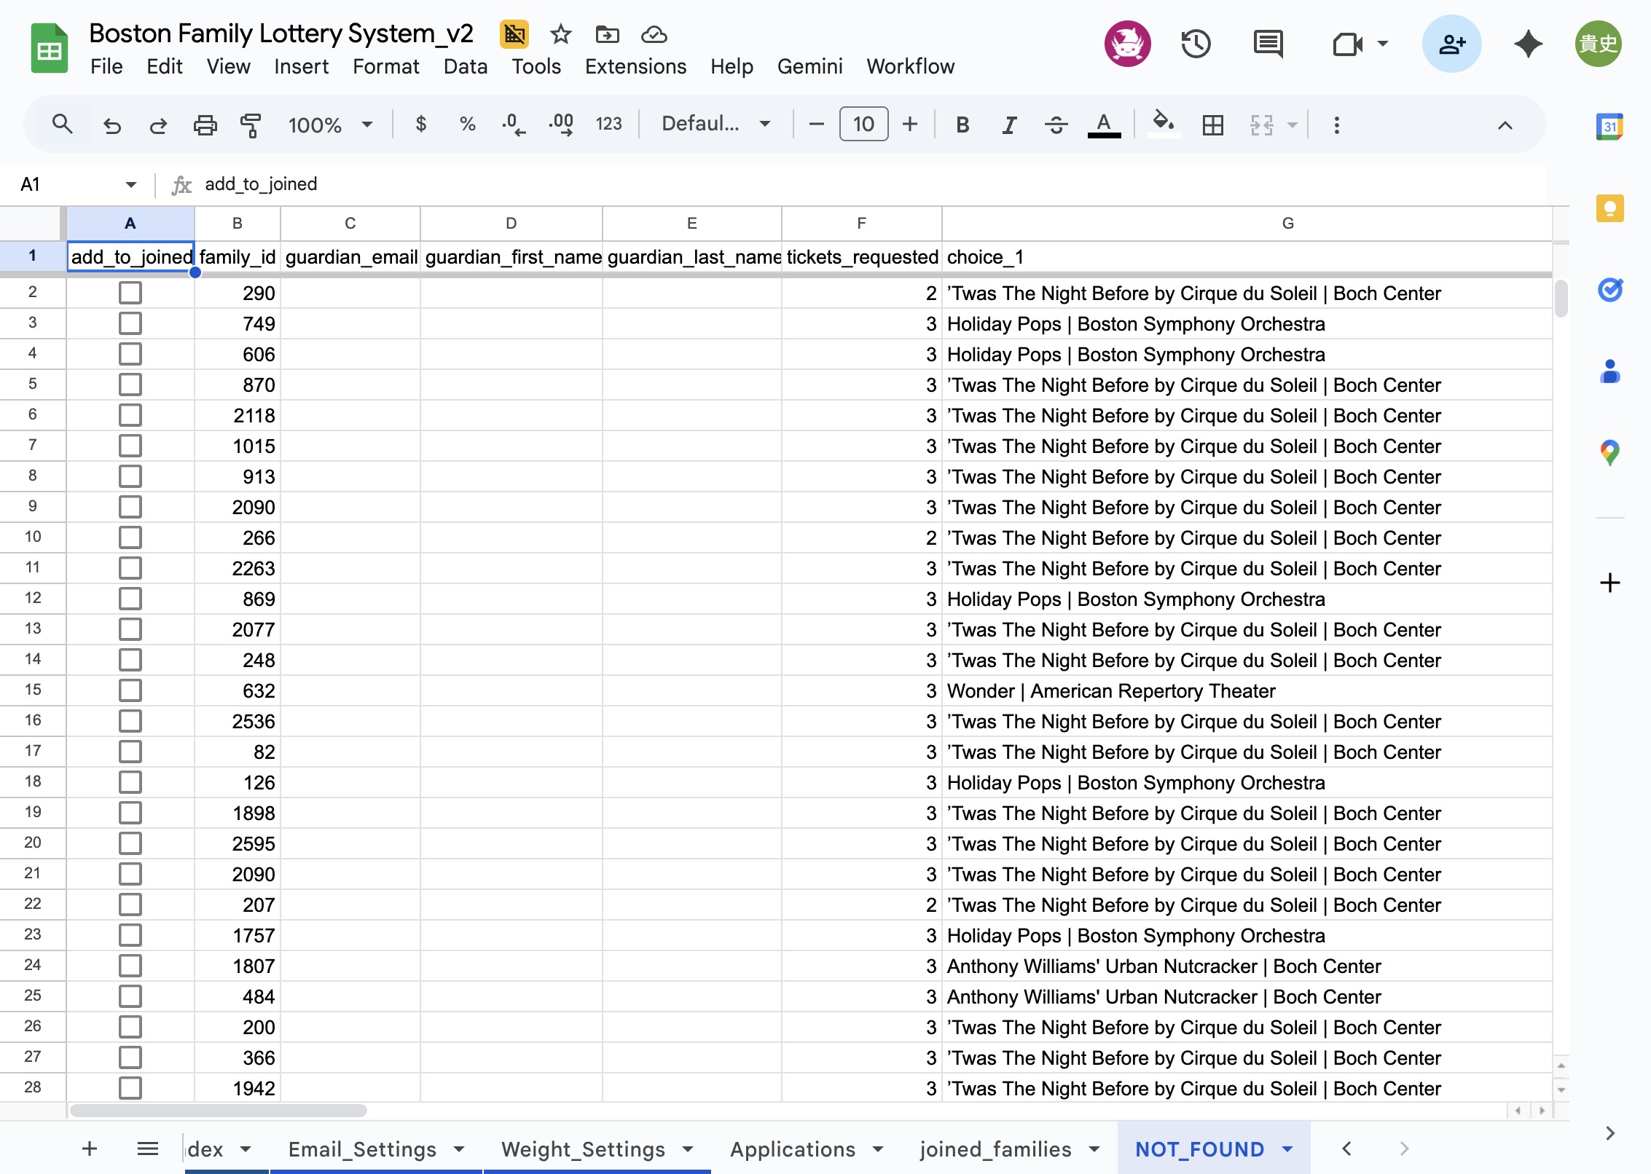1651x1174 pixels.
Task: Open the Gemini sparkle icon
Action: point(1528,44)
